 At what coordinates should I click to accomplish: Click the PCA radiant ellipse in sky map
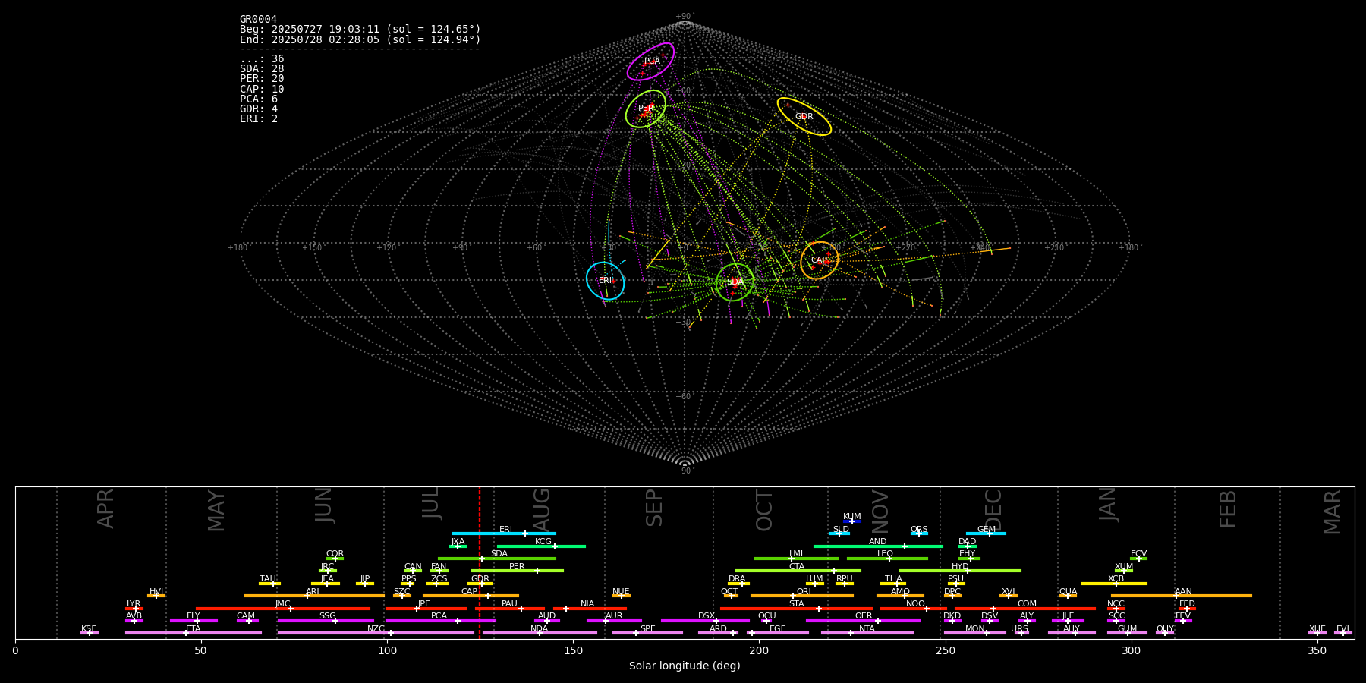click(650, 61)
